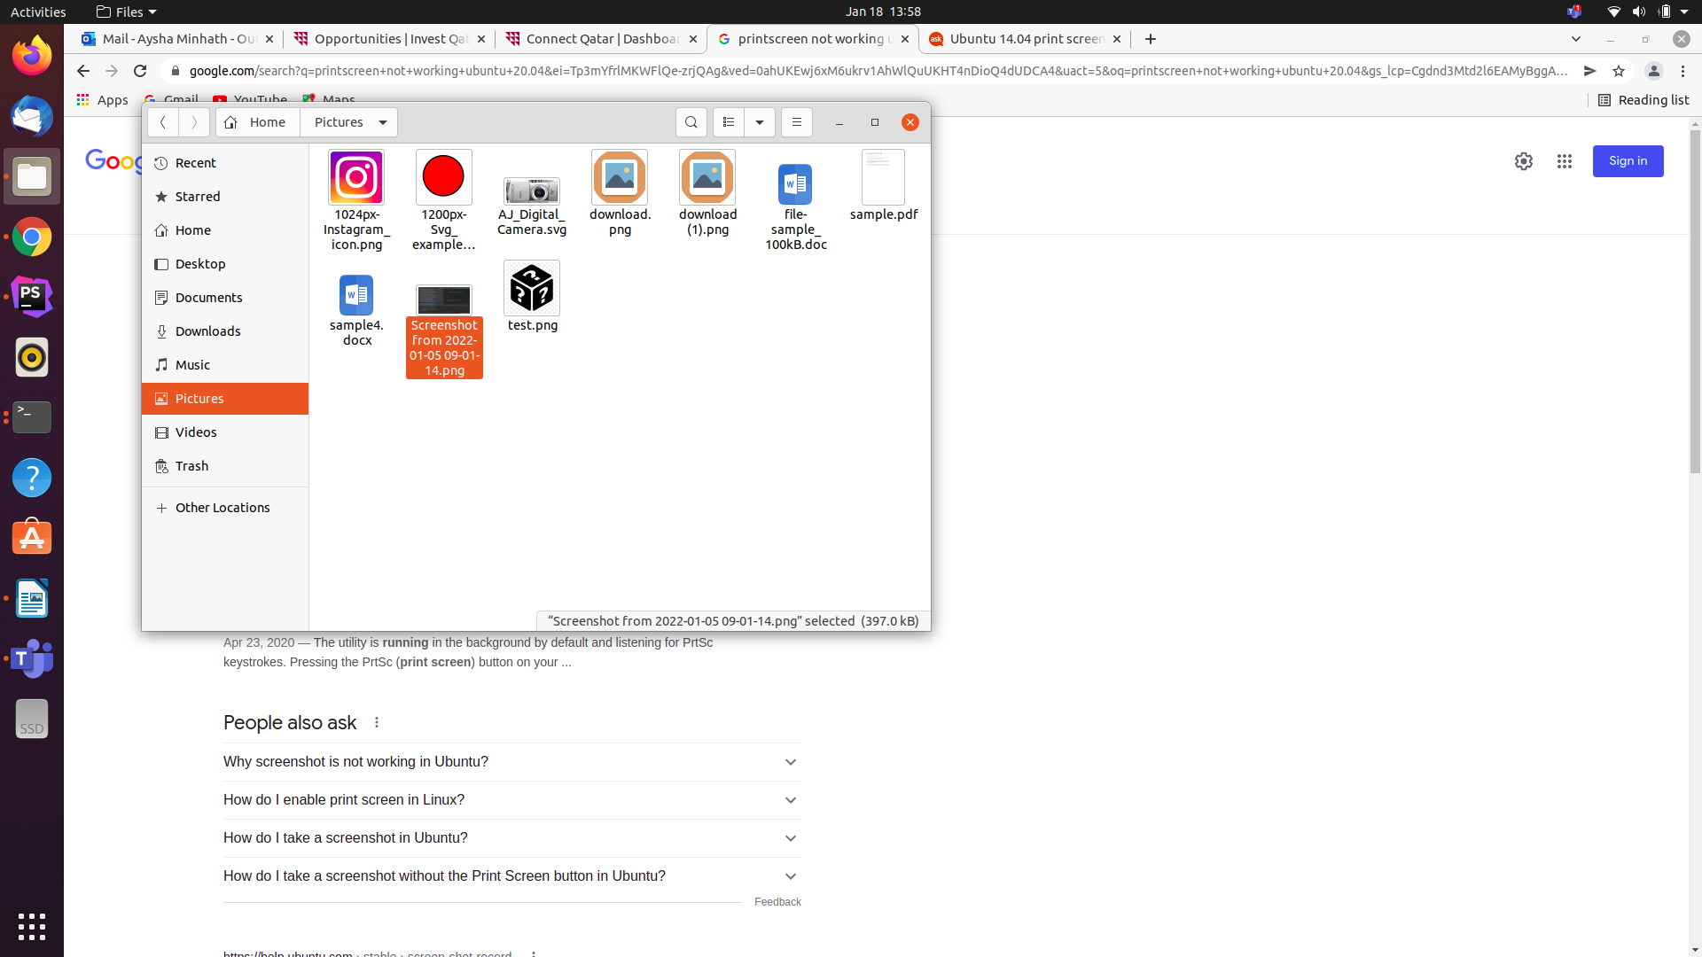This screenshot has height=957, width=1702.
Task: Launch Terminal from the dock
Action: (x=32, y=417)
